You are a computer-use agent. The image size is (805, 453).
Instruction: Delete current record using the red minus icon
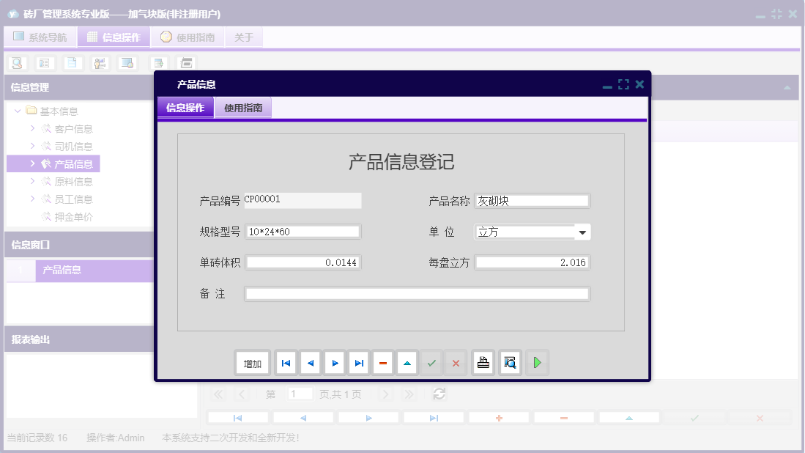383,362
